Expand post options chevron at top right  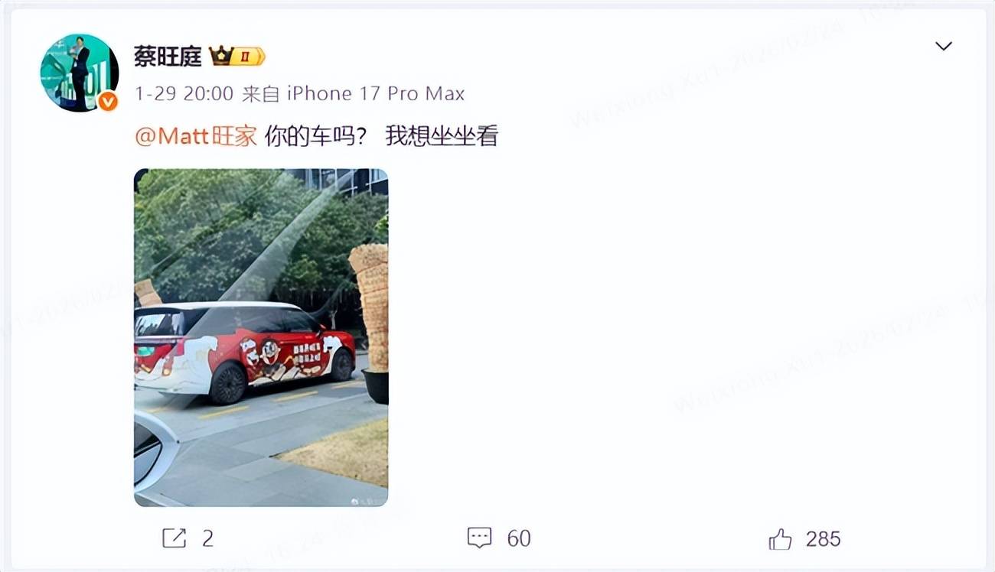click(x=944, y=47)
